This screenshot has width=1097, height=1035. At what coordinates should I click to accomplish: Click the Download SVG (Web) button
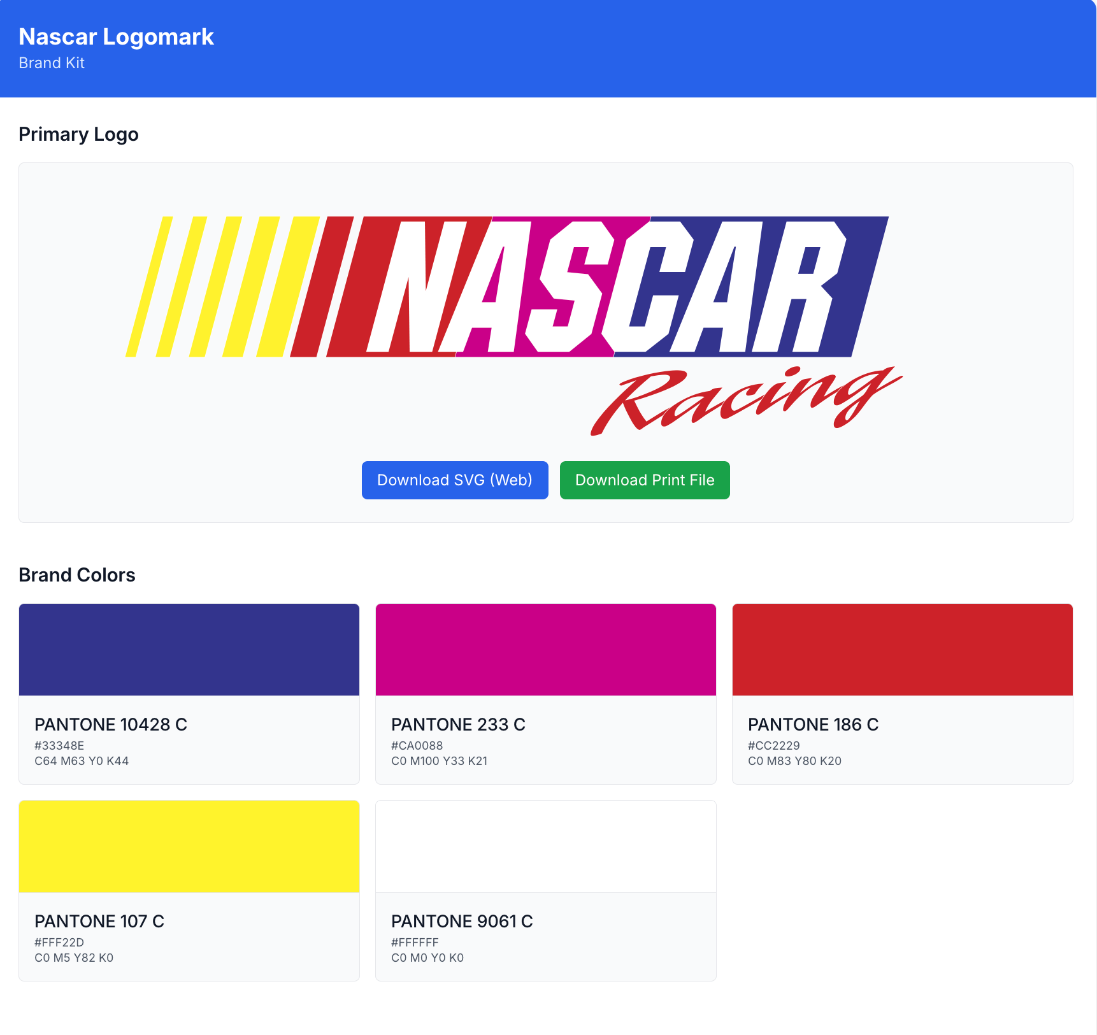pyautogui.click(x=455, y=480)
